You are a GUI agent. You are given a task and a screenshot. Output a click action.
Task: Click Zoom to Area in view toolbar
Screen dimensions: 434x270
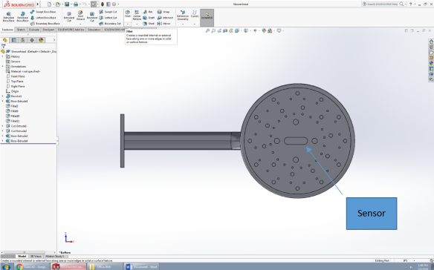point(213,30)
